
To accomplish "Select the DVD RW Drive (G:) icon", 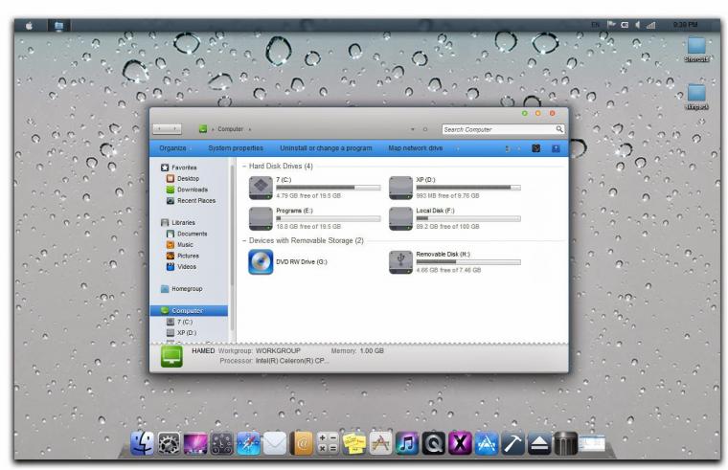I will 261,262.
